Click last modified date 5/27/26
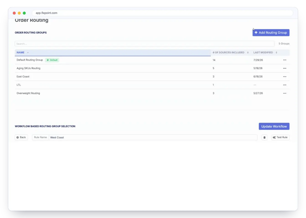 258,93
